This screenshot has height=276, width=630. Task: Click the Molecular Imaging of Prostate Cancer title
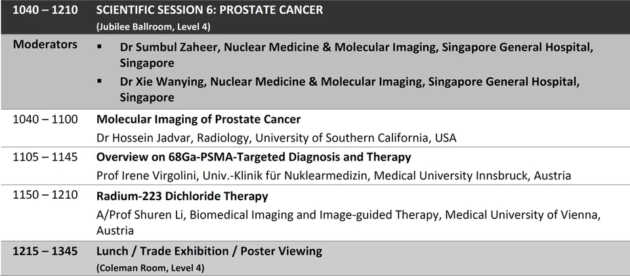point(198,120)
